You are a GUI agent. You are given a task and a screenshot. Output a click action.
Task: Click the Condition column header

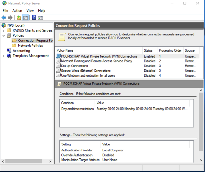pos(77,103)
